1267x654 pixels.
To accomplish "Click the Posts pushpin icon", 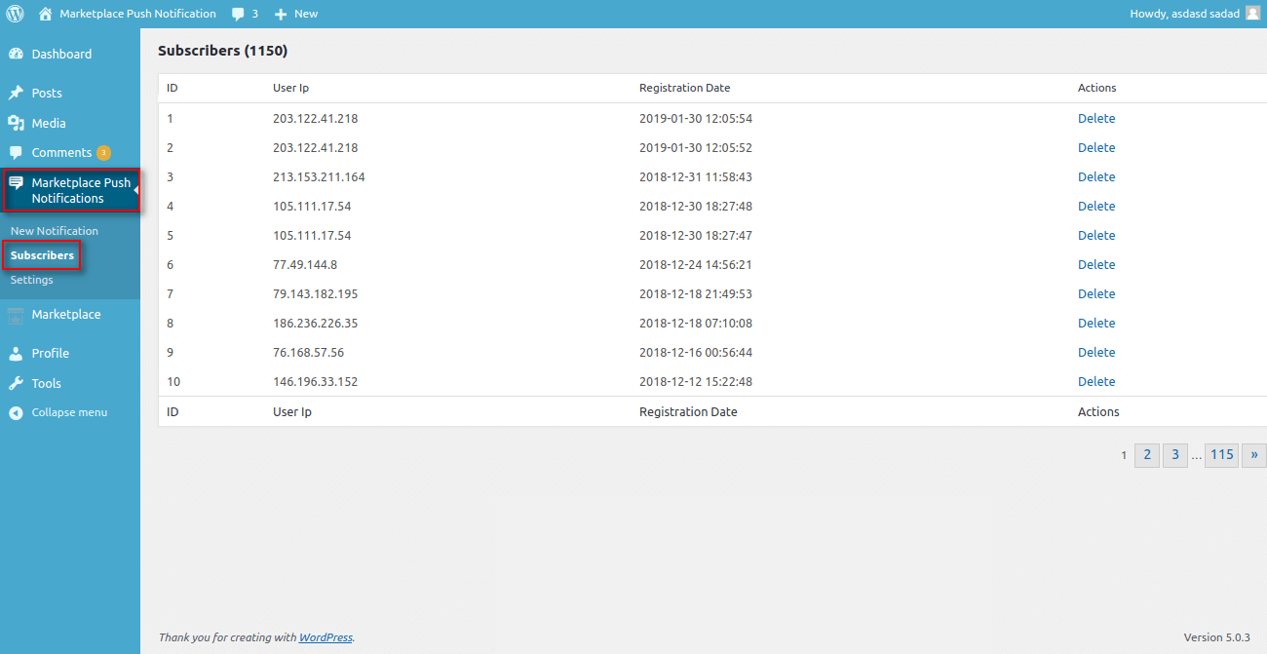I will 18,92.
